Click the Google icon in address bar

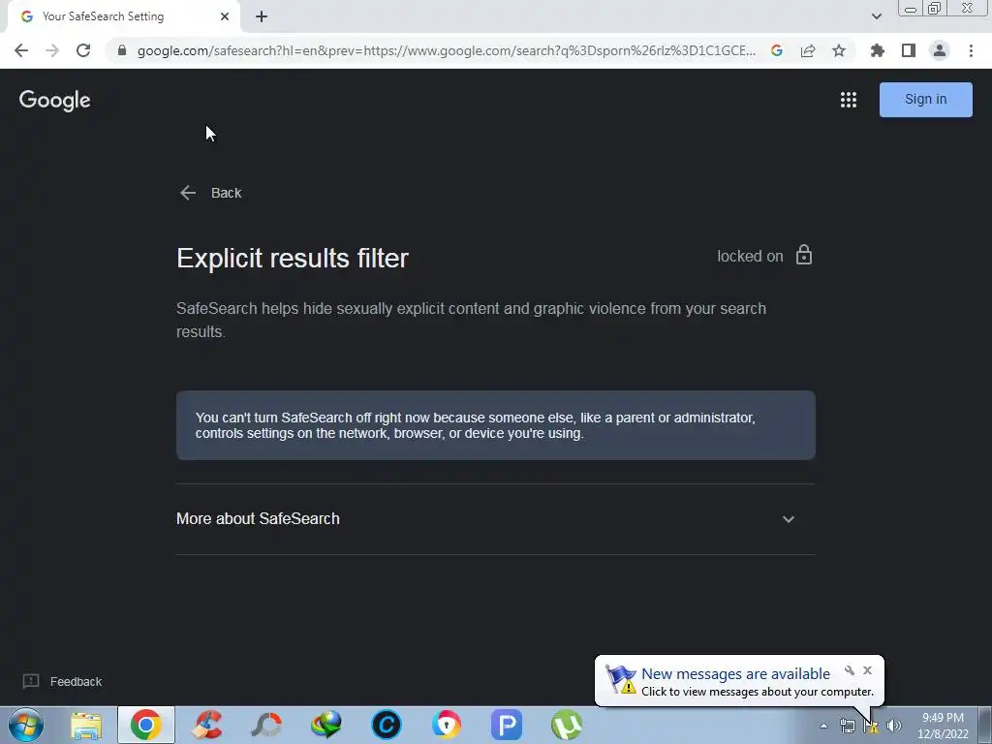(777, 50)
